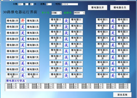137x98 pixels.
Task: Click the 继电器18关 button
Action: (76, 63)
